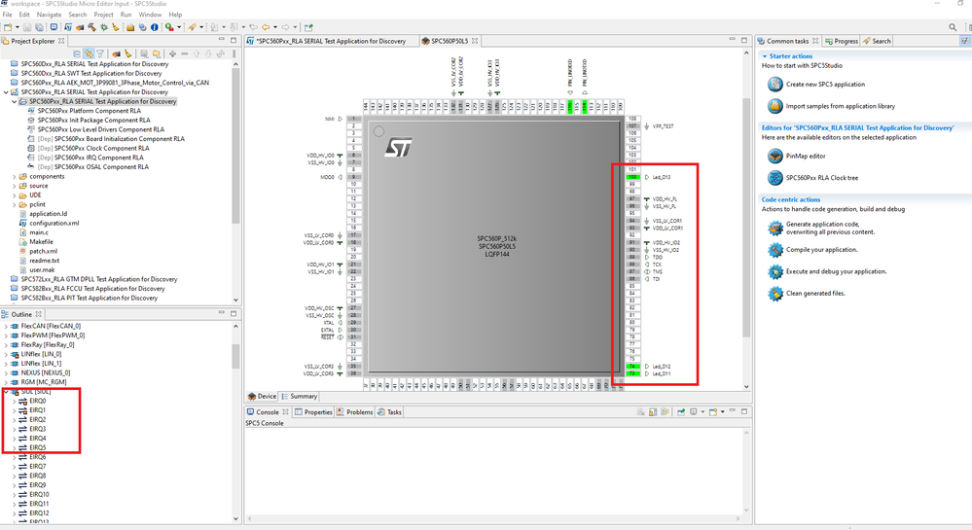This screenshot has height=530, width=972.
Task: Toggle Scroll Lock icon in Console toolbar
Action: (653, 411)
